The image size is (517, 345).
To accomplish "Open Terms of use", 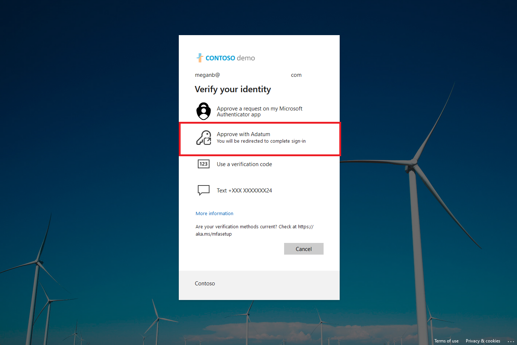I will click(446, 341).
